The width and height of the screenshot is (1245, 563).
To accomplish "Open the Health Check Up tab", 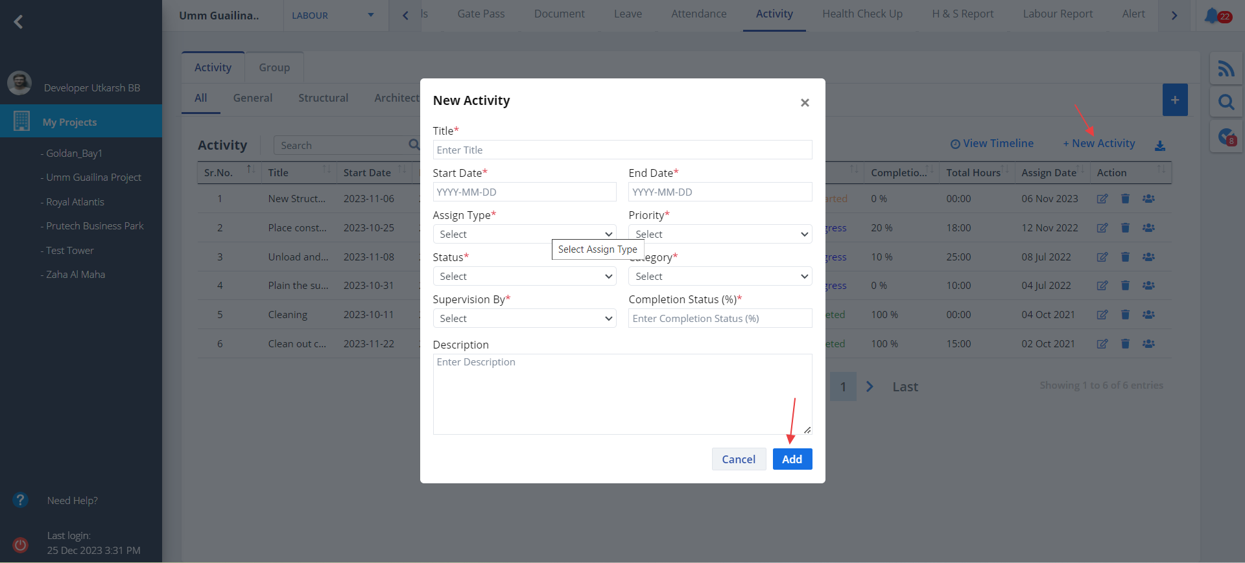I will (862, 14).
